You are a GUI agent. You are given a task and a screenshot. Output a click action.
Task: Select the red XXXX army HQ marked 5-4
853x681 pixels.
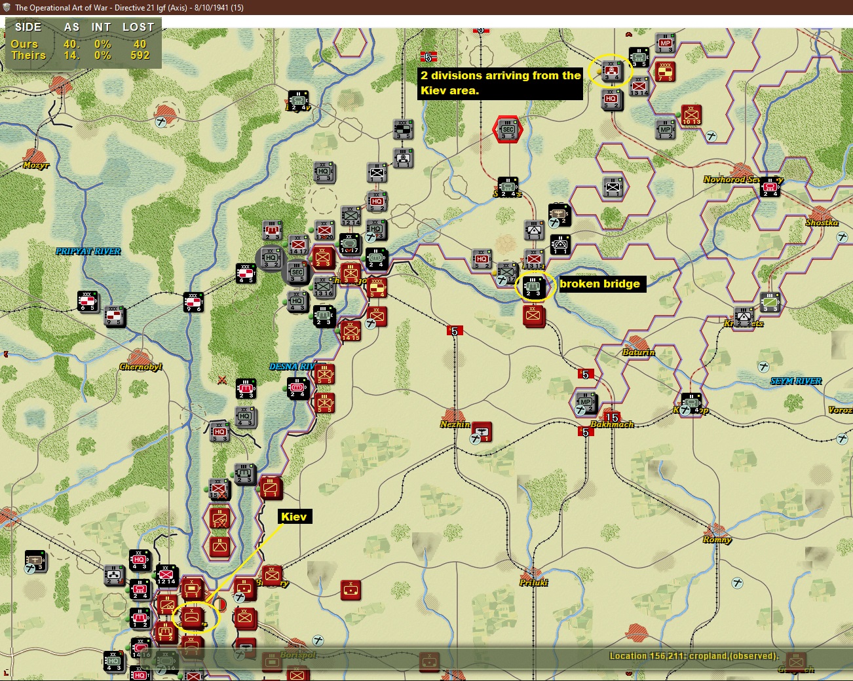(377, 287)
